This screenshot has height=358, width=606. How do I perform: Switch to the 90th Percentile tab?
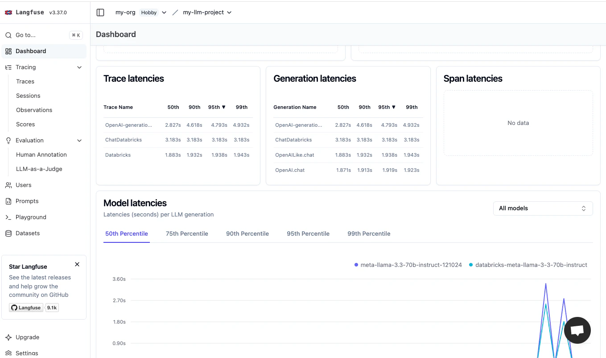pyautogui.click(x=247, y=234)
